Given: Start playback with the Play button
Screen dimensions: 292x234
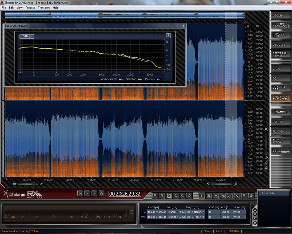Looking at the screenshot, I should [x=87, y=194].
